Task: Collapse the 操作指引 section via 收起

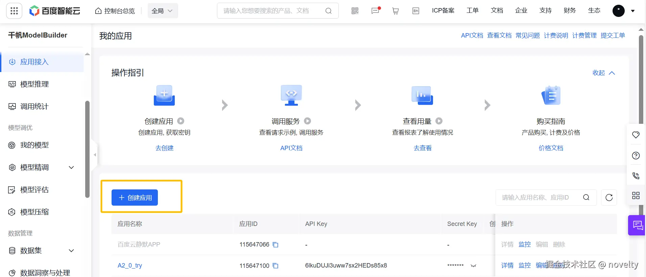Action: pyautogui.click(x=604, y=73)
